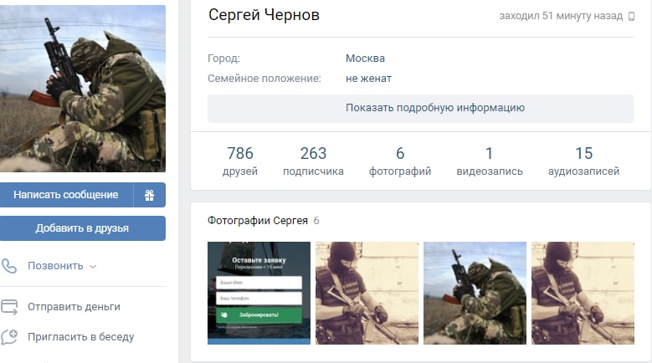Click Отправить деньги menu entry
The width and height of the screenshot is (652, 363).
click(74, 307)
